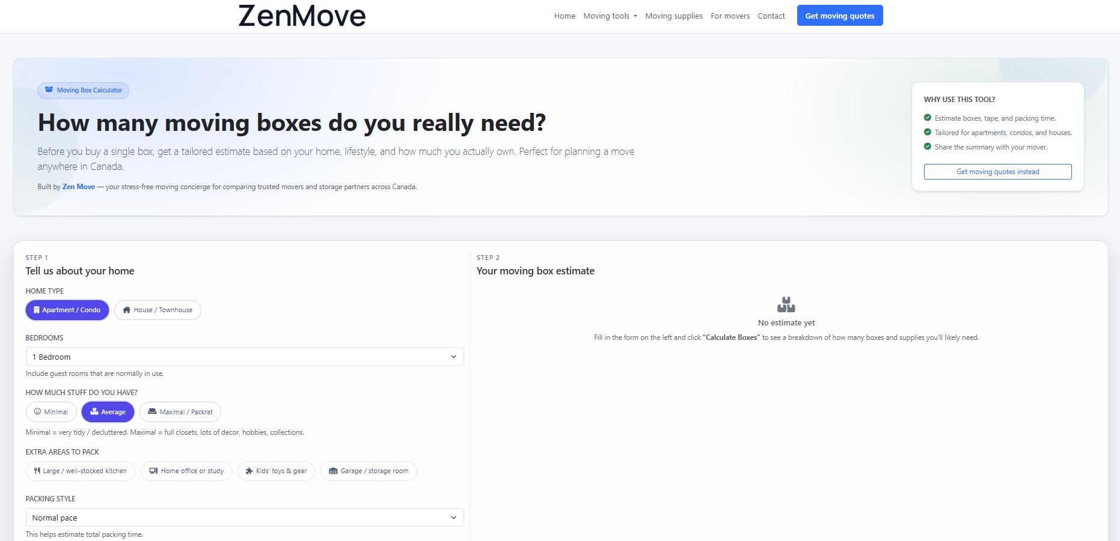Click the Moving Box Calculator badge
The image size is (1120, 541).
coord(83,90)
